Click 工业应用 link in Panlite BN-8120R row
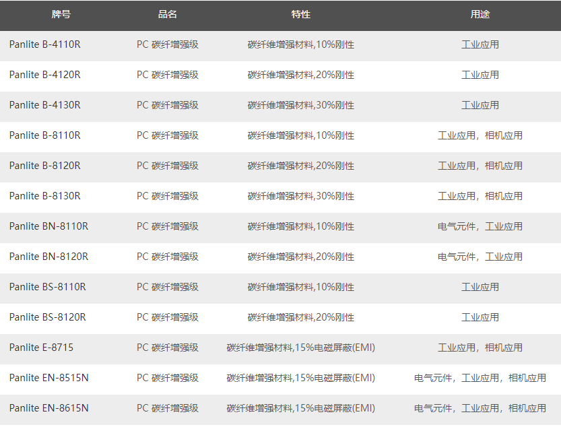This screenshot has width=561, height=427. [x=504, y=257]
